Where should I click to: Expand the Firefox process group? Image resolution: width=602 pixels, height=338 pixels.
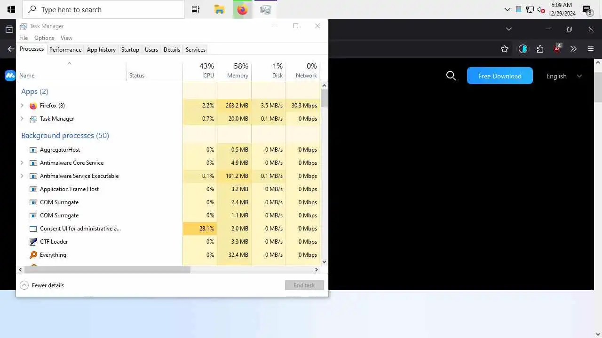(22, 106)
